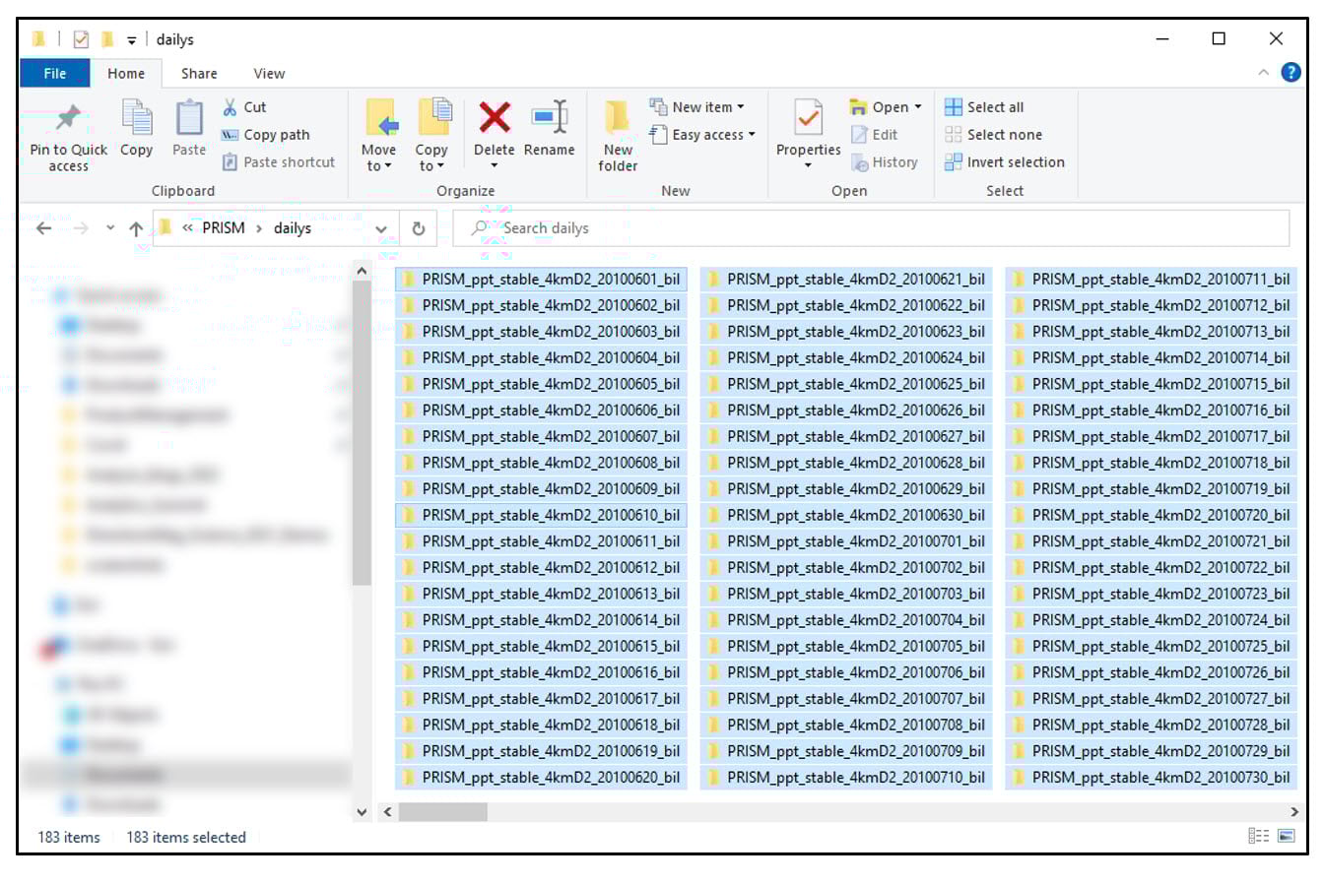Screen dimensions: 1324x884
Task: Select folder PRISM_ppt_stable_4kmD2_20100630_bil
Action: [846, 515]
